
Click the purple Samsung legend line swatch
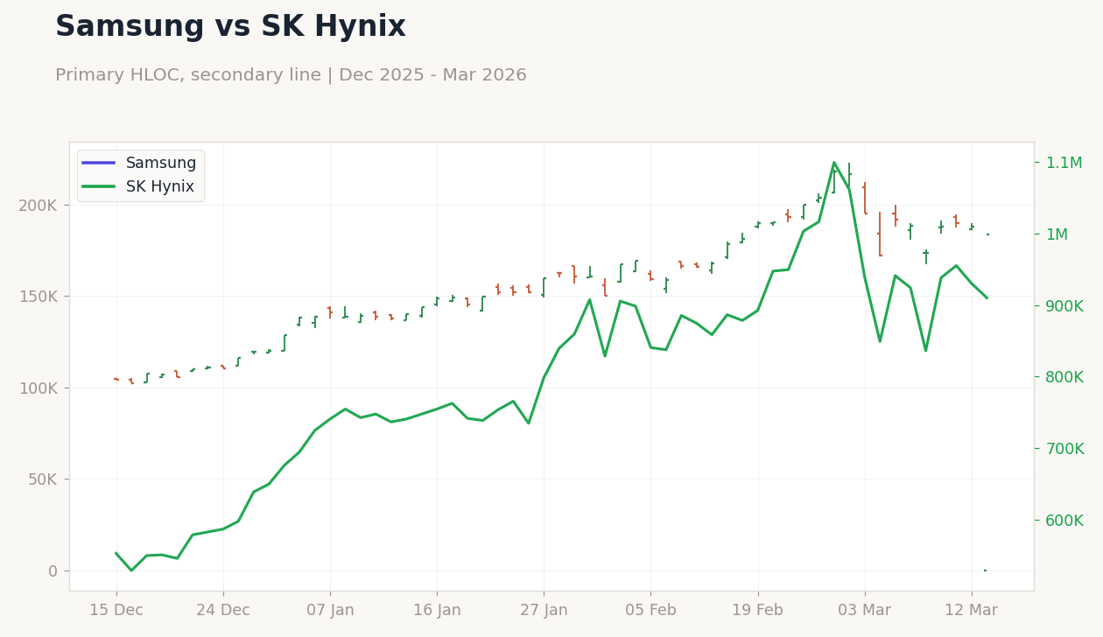pyautogui.click(x=96, y=163)
